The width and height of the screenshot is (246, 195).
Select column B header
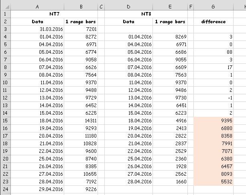[x=81, y=7]
